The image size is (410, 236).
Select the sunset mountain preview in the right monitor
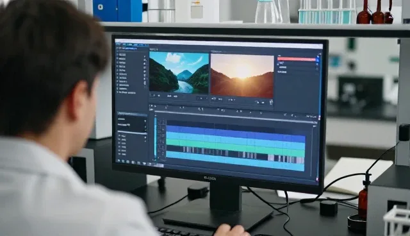(x=242, y=76)
